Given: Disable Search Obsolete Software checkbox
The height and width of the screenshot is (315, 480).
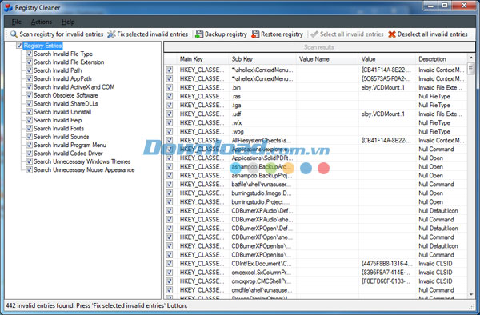Looking at the screenshot, I should [x=29, y=95].
